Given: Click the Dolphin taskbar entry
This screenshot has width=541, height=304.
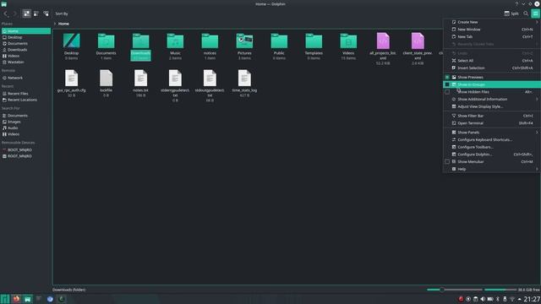Looking at the screenshot, I should [x=28, y=299].
